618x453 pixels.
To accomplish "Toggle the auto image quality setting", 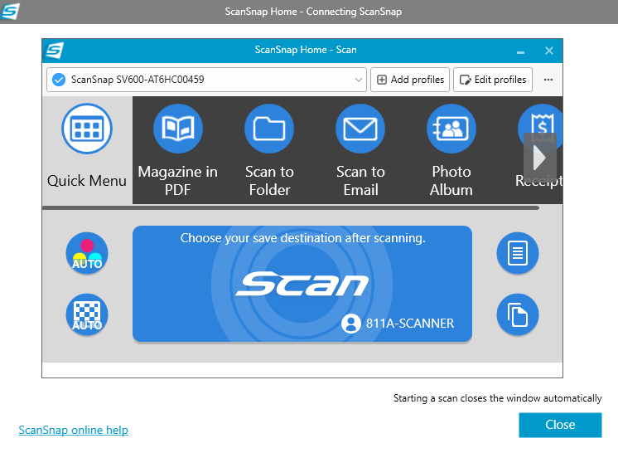I will coord(87,315).
